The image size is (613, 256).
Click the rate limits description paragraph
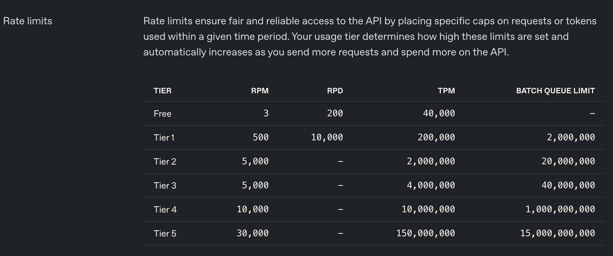pyautogui.click(x=370, y=37)
